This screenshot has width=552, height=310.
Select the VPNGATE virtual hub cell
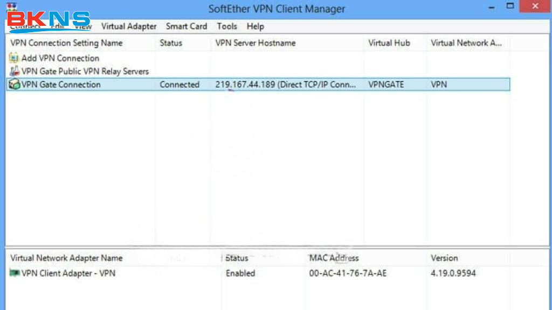386,84
